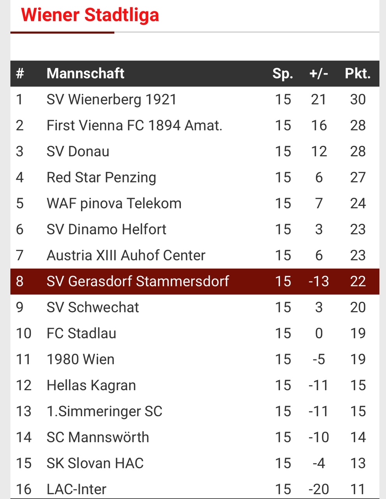Select the SV Donau team entry

point(195,151)
